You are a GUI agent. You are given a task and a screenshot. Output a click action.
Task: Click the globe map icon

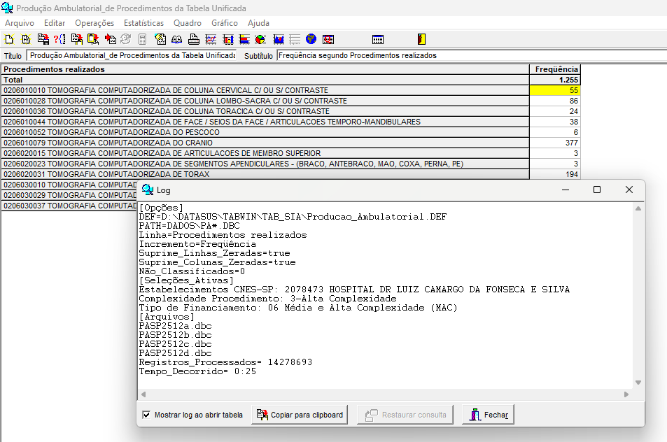[311, 40]
